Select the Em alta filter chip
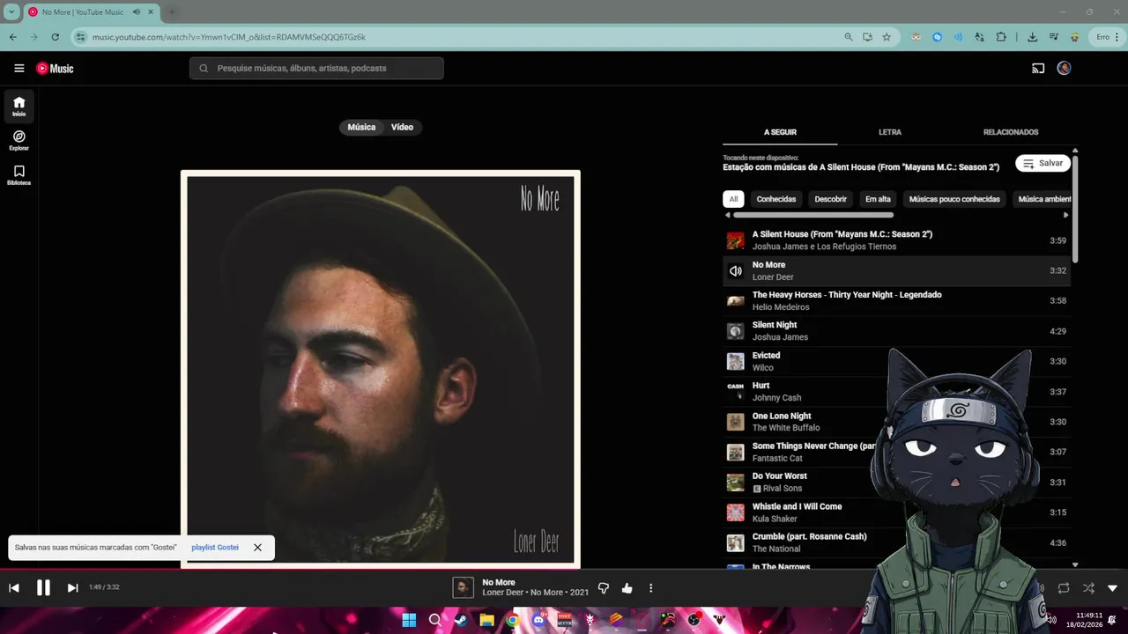This screenshot has width=1128, height=634. point(878,199)
